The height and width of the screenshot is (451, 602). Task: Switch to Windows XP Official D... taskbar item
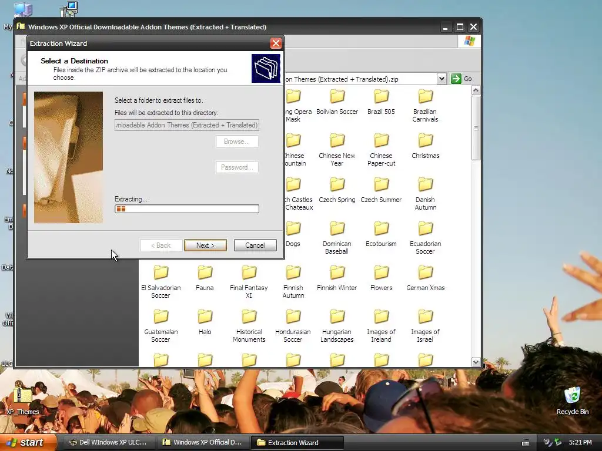[x=203, y=442]
